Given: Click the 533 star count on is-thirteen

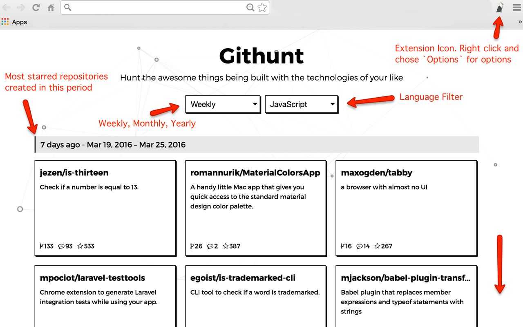Looking at the screenshot, I should coord(89,246).
